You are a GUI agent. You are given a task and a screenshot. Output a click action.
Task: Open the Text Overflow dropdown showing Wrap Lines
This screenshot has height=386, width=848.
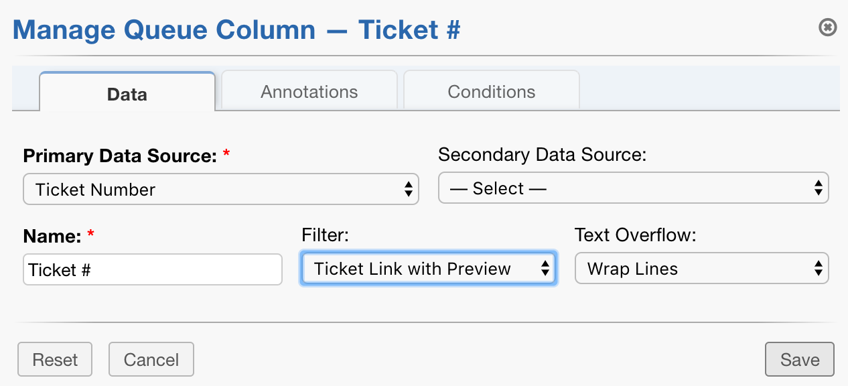click(x=701, y=268)
